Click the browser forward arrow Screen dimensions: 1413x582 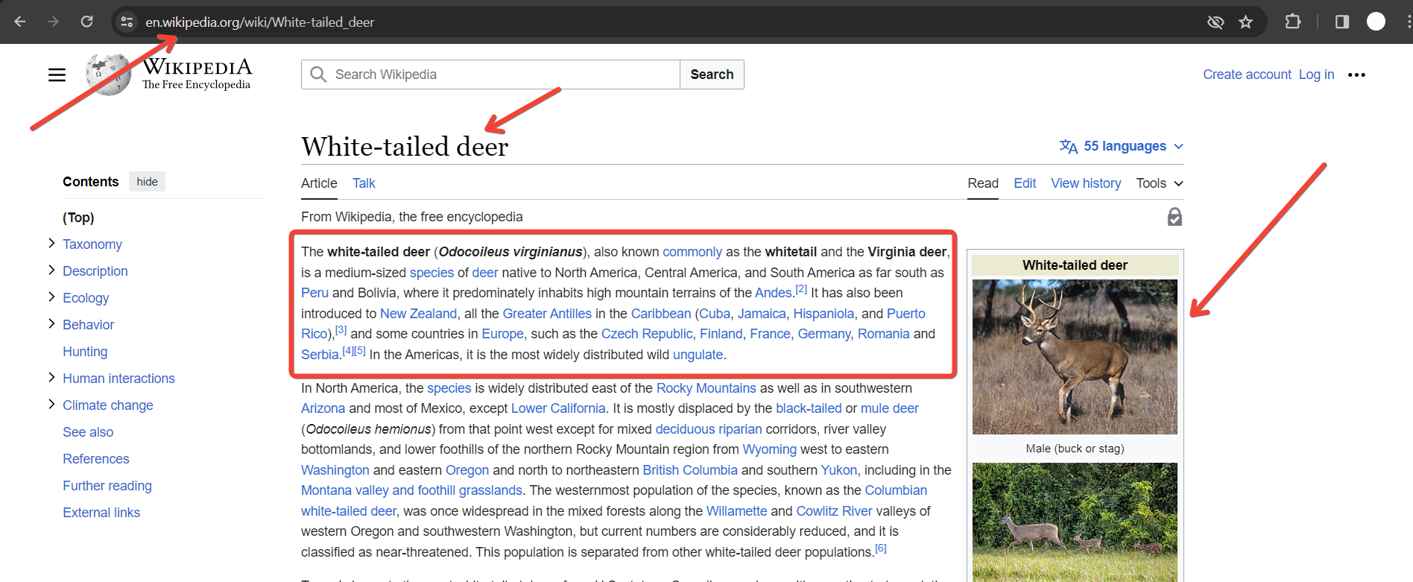pos(53,22)
